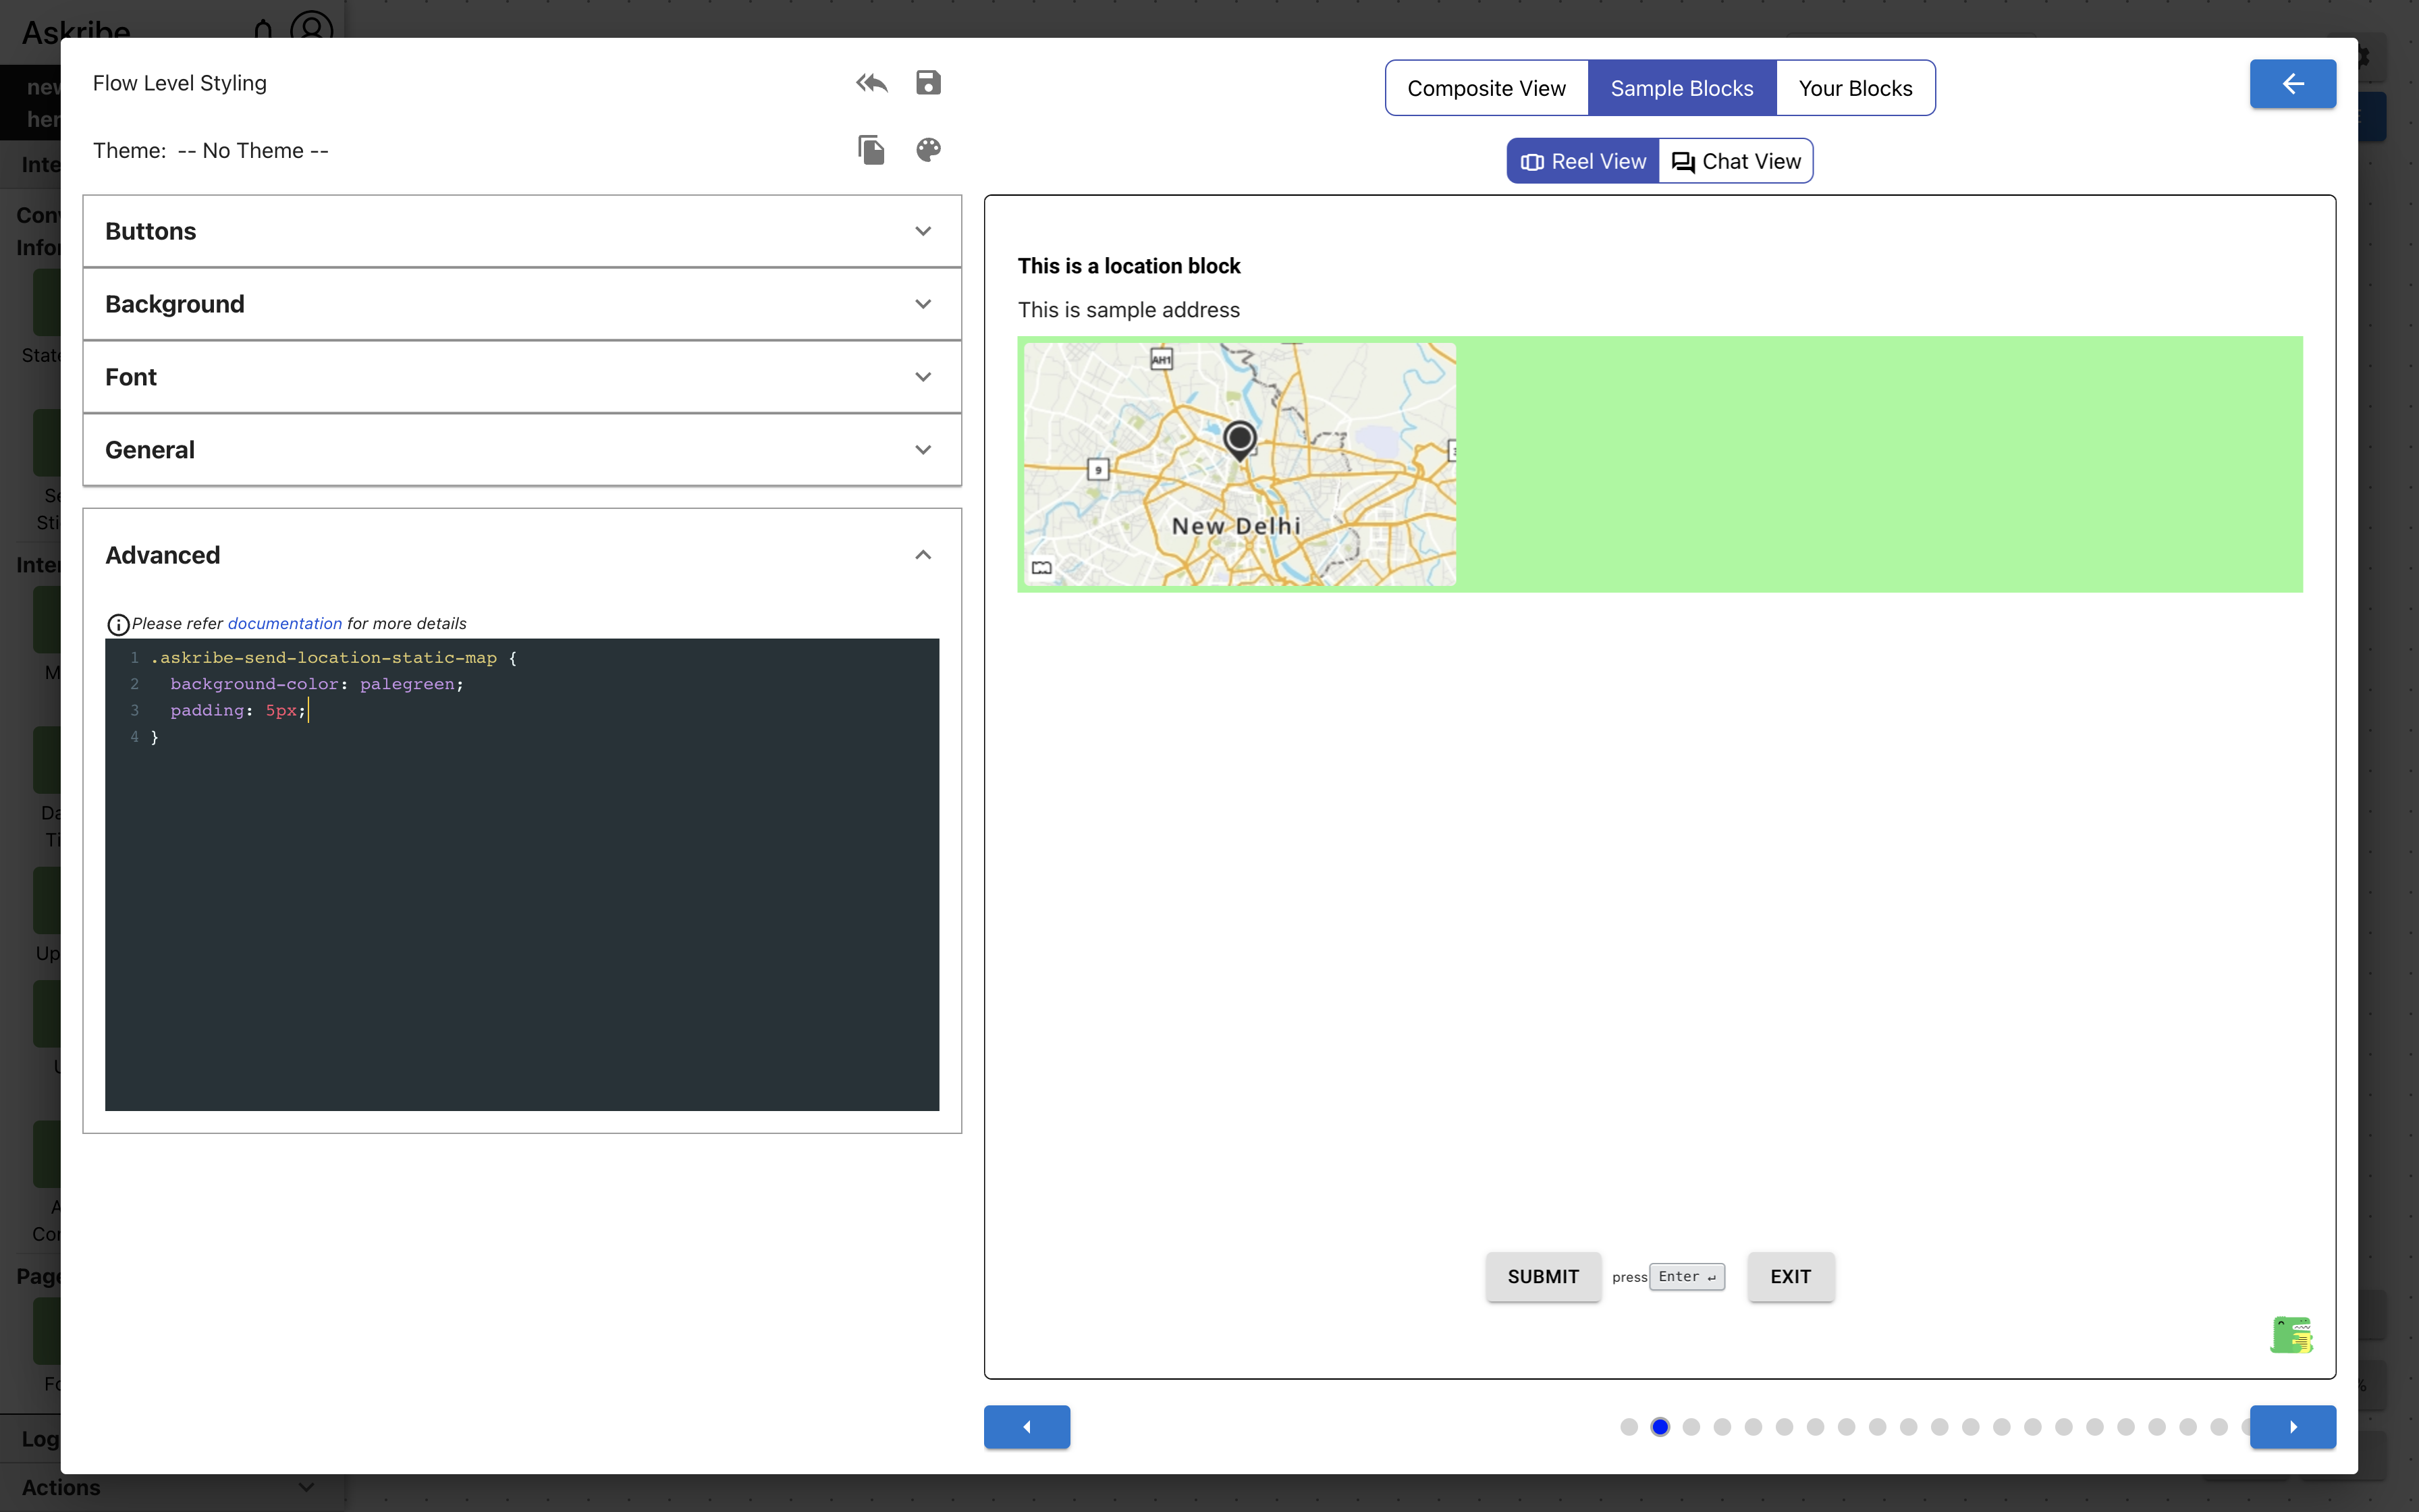Open the documentation link
Screen dimensions: 2419x1512
pos(284,624)
